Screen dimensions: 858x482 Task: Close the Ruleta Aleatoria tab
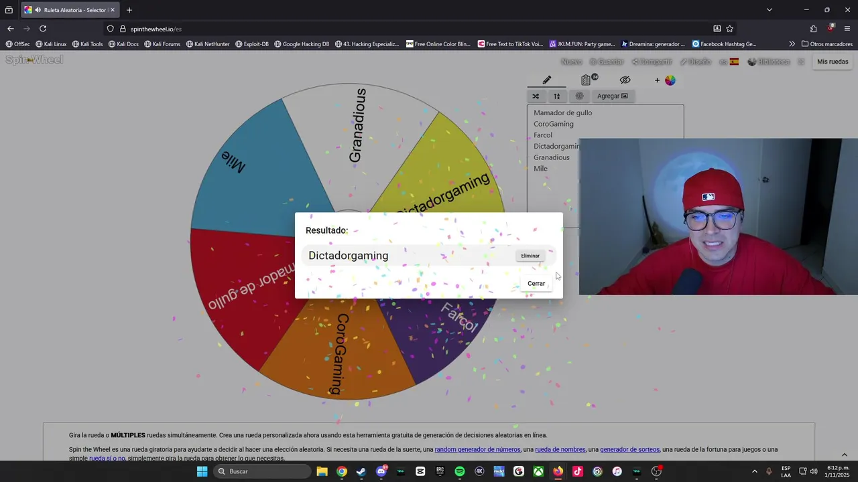pyautogui.click(x=113, y=10)
